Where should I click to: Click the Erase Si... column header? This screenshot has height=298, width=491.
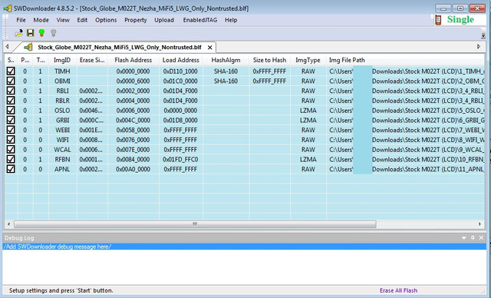tap(92, 60)
